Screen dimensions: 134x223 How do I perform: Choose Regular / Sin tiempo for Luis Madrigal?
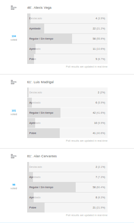pyautogui.click(x=67, y=113)
